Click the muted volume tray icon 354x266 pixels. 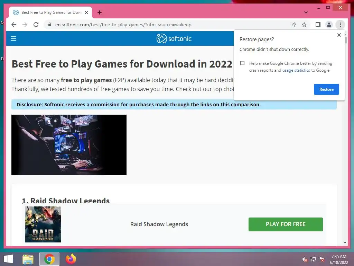(x=305, y=259)
